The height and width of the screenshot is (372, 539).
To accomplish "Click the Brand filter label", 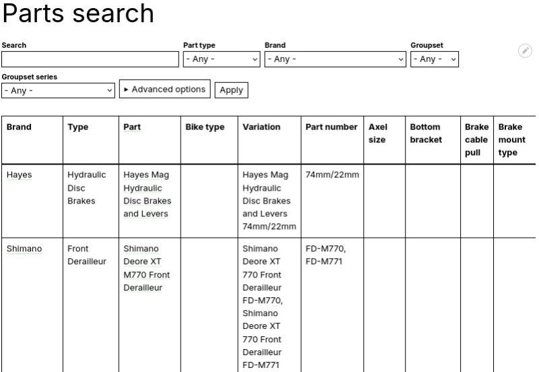I will 275,45.
